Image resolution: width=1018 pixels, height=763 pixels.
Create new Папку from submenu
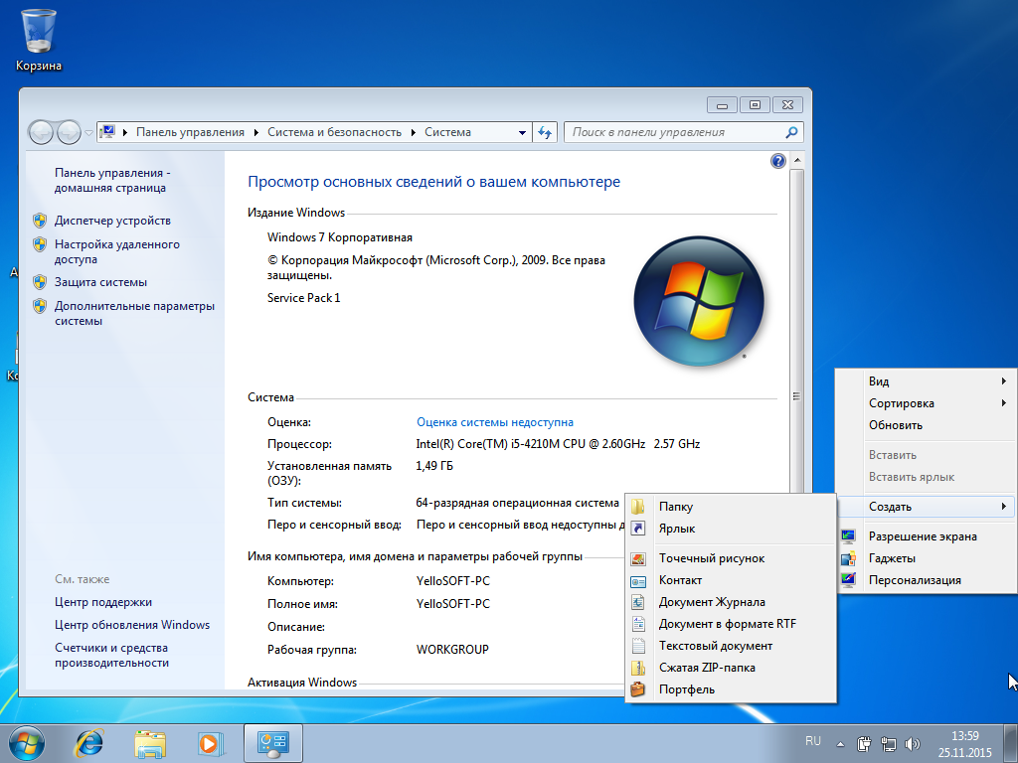(731, 507)
